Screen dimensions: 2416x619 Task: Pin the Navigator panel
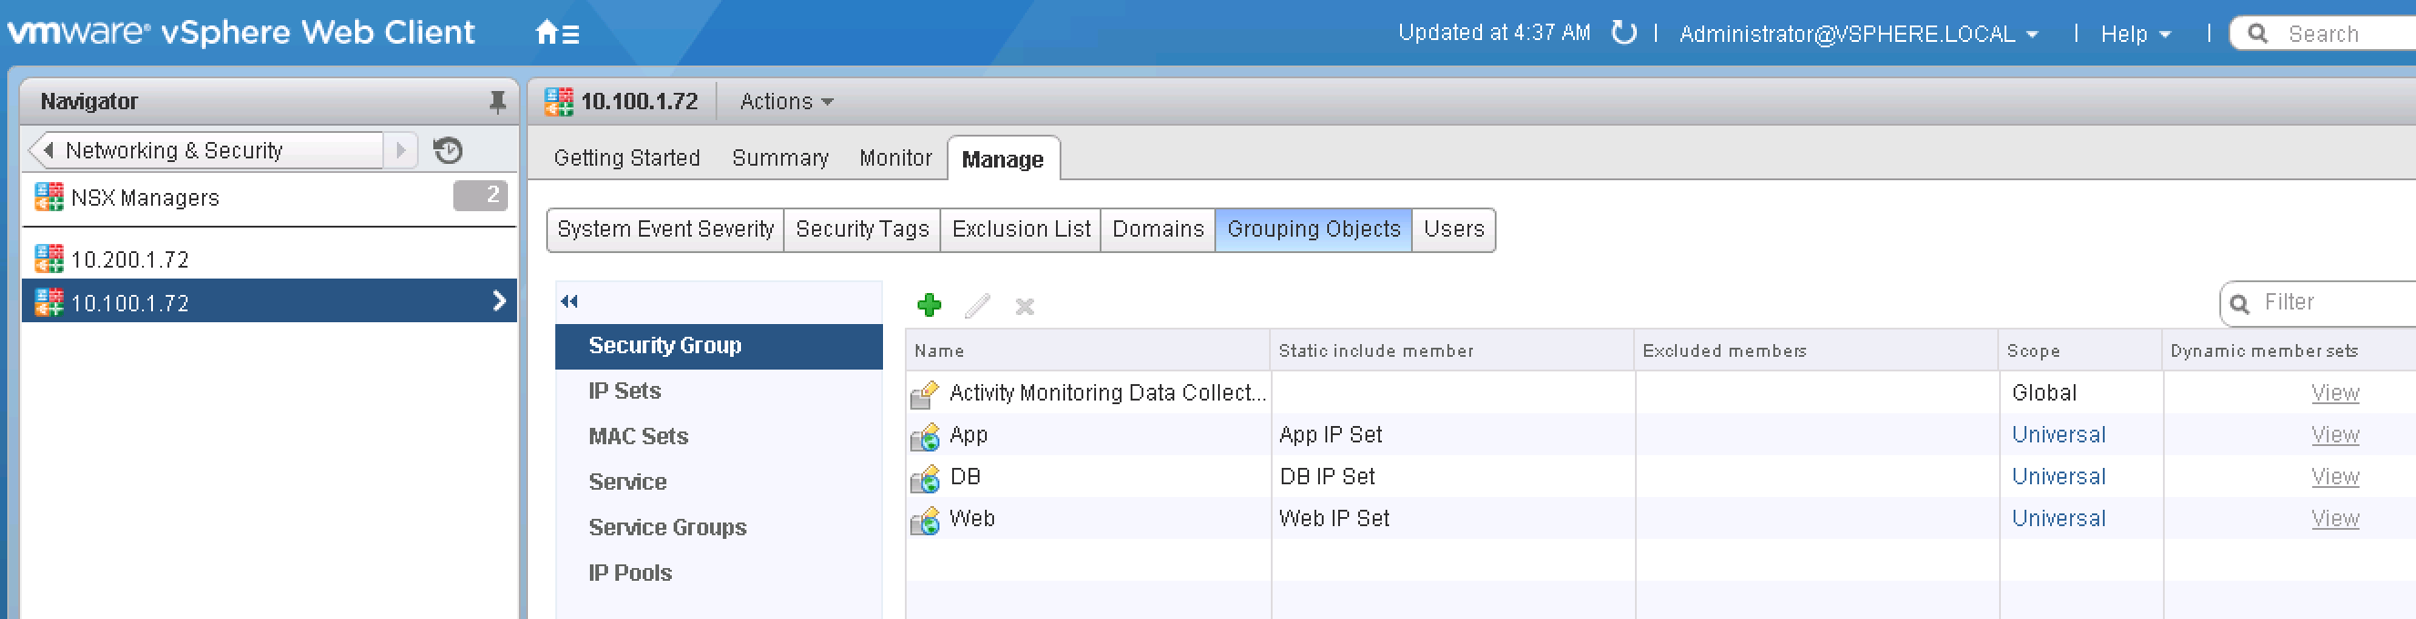pyautogui.click(x=497, y=101)
